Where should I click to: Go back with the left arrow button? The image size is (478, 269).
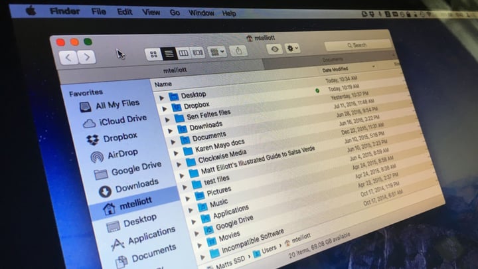(68, 57)
